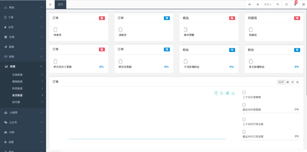Download the order chart as image
This screenshot has width=307, height=152.
[x=233, y=93]
